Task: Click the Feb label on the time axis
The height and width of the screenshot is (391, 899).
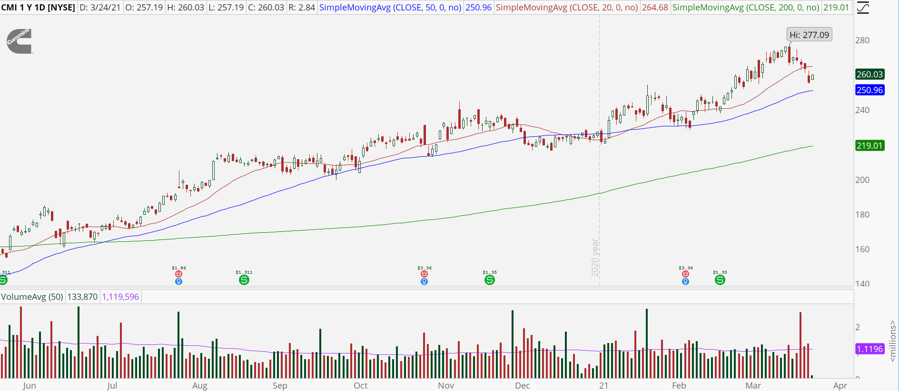Action: tap(679, 385)
